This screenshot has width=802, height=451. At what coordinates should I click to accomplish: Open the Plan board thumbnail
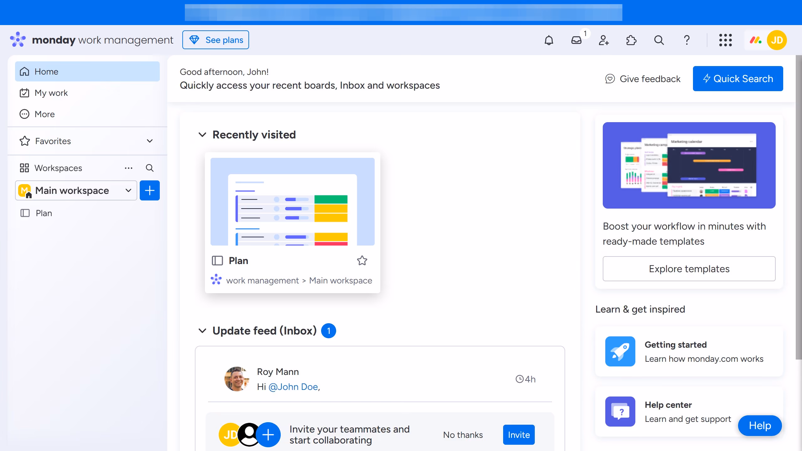(x=292, y=202)
